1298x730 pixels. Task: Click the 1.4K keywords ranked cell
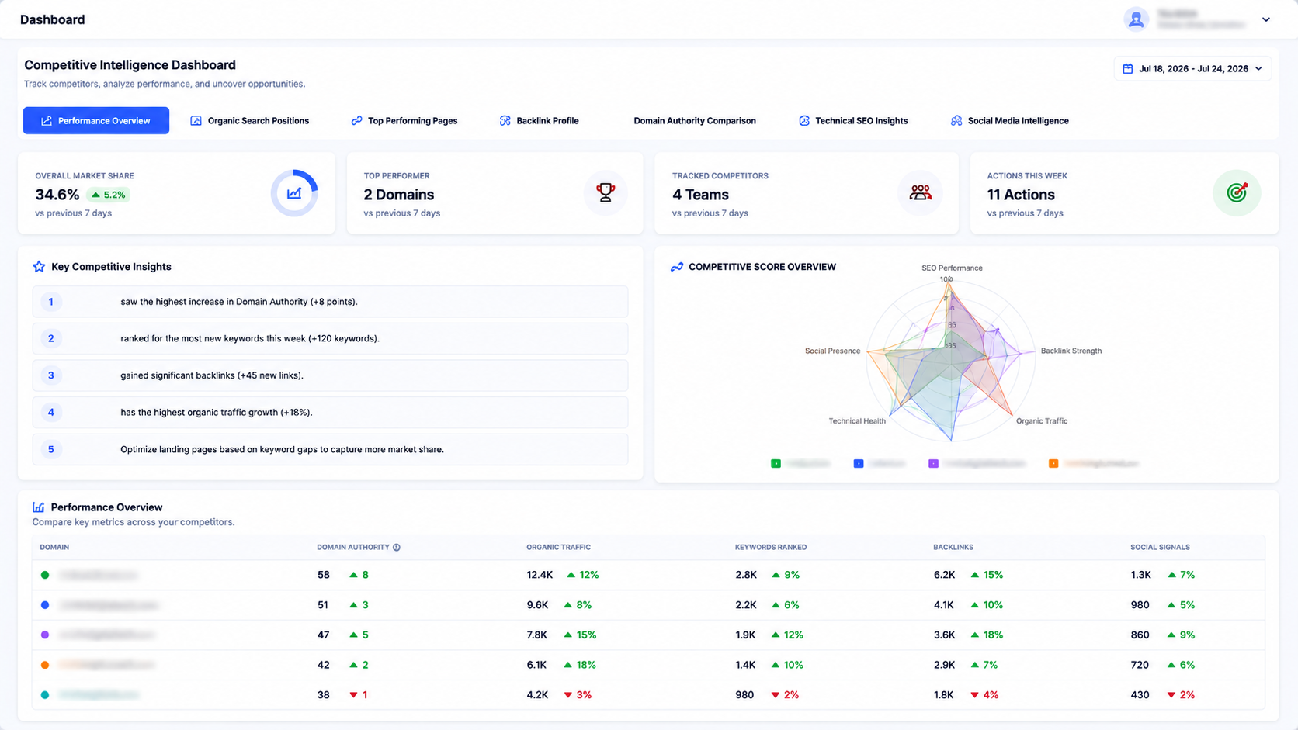[x=745, y=665]
